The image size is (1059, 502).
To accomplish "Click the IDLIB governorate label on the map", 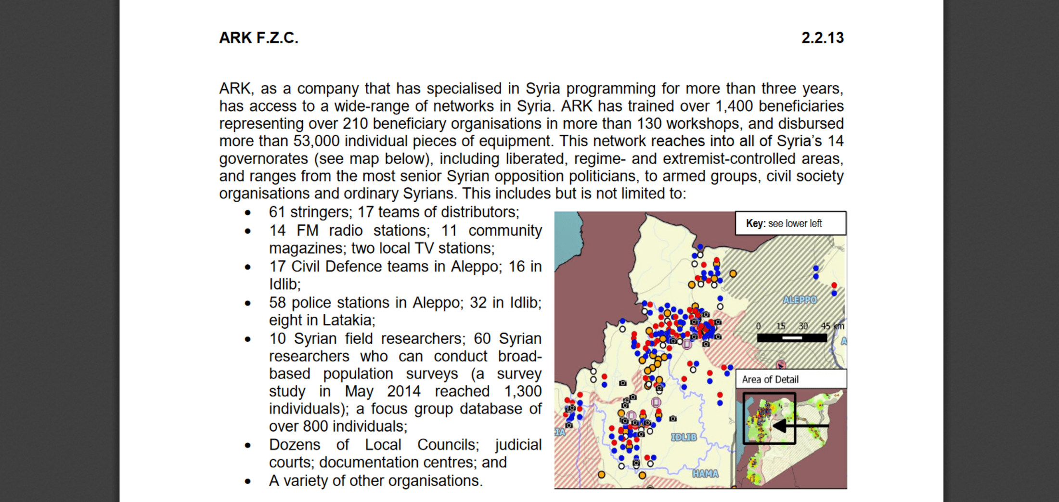I will tap(684, 437).
